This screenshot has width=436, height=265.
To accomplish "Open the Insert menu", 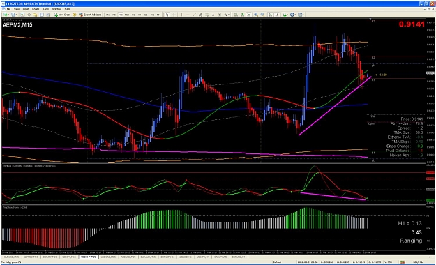I will coord(26,9).
